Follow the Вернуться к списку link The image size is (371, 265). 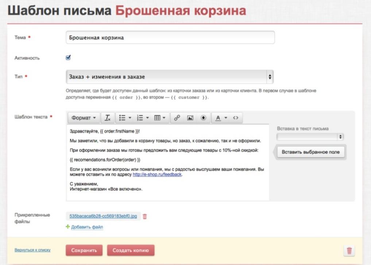pyautogui.click(x=32, y=250)
